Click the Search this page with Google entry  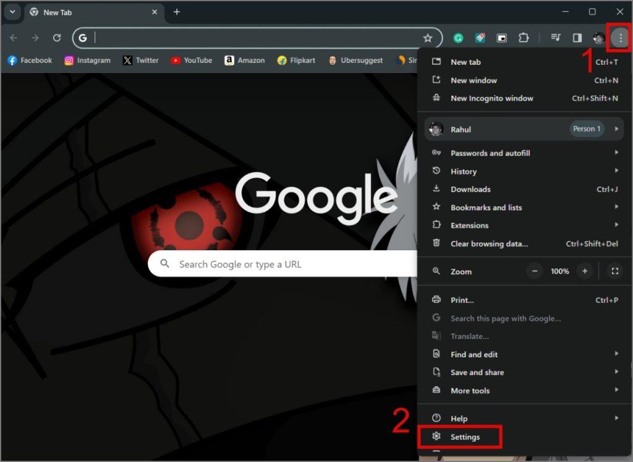click(524, 318)
